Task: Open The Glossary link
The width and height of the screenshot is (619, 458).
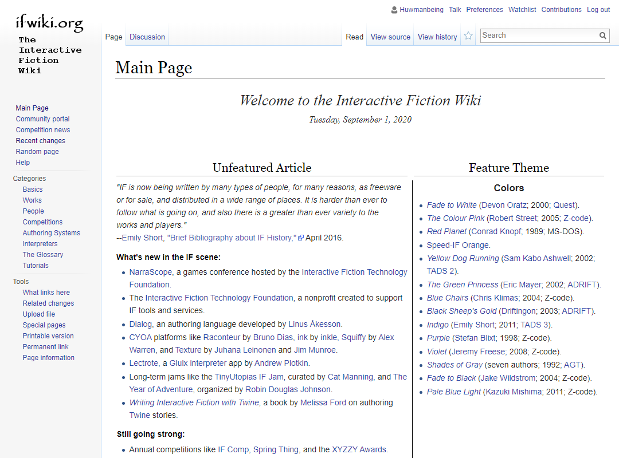Action: point(42,254)
